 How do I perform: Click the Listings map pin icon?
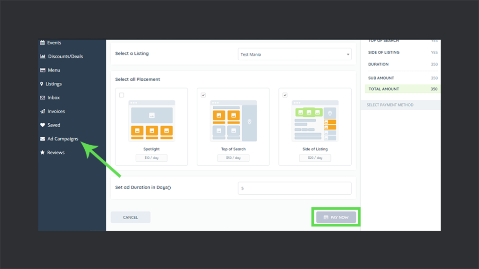[x=43, y=84]
